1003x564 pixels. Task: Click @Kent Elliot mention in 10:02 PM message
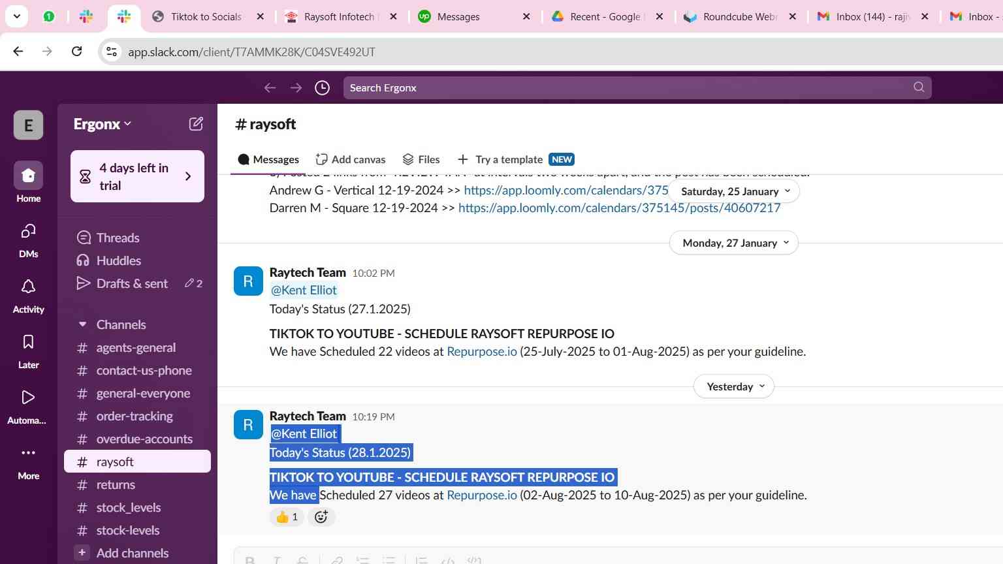pos(304,290)
